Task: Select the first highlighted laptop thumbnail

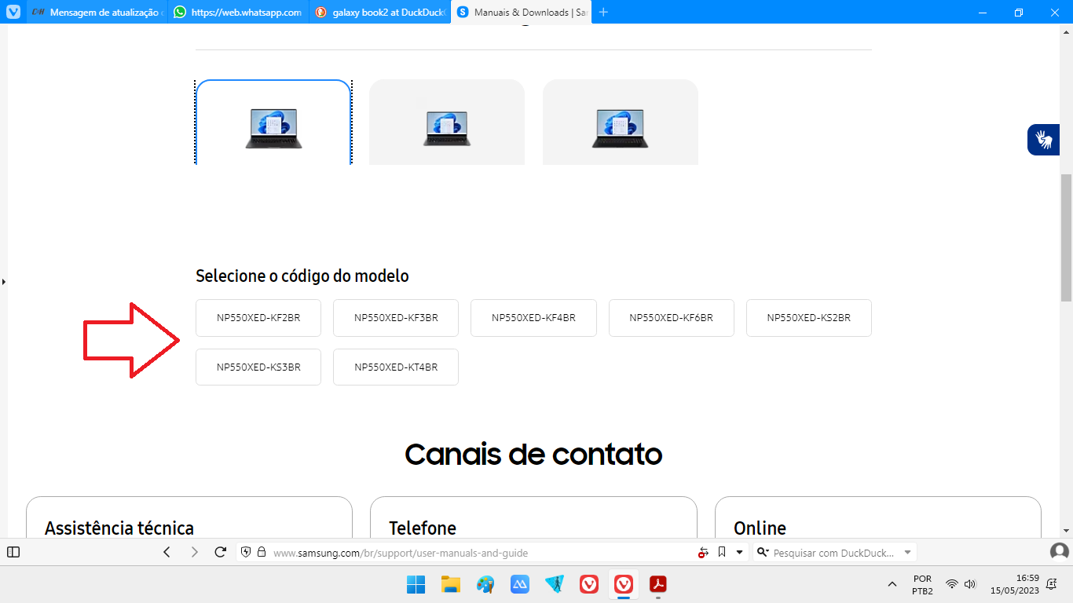Action: click(x=273, y=122)
